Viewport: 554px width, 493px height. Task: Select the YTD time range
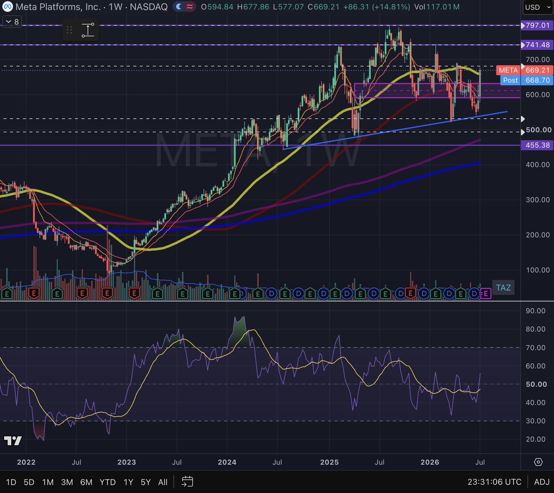tap(108, 482)
